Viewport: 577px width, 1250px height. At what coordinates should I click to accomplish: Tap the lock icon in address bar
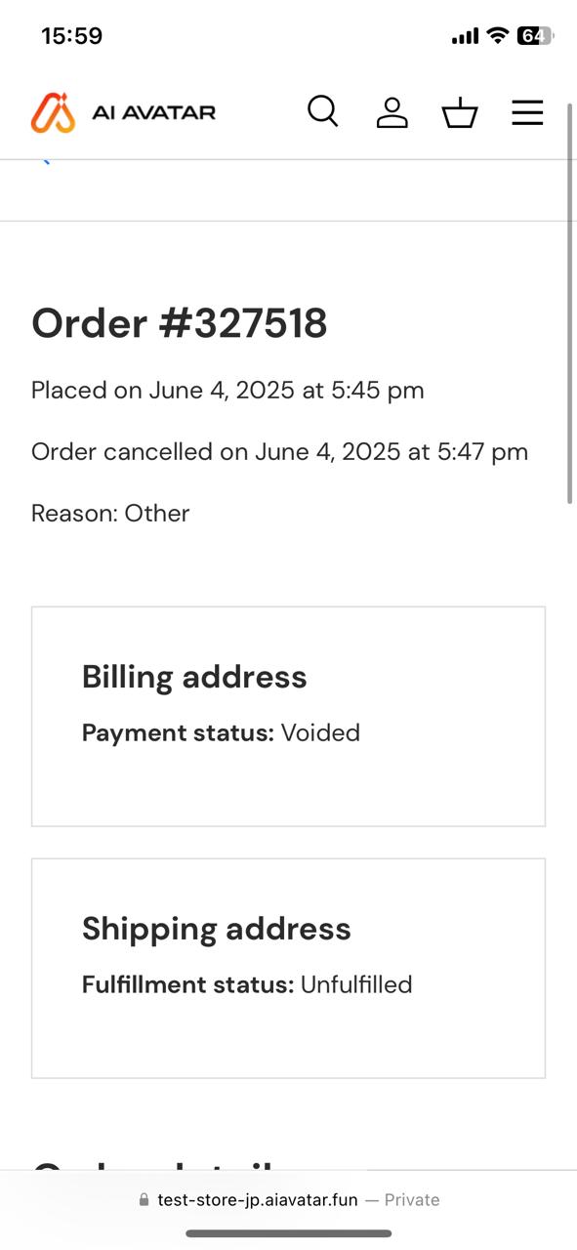point(144,1200)
